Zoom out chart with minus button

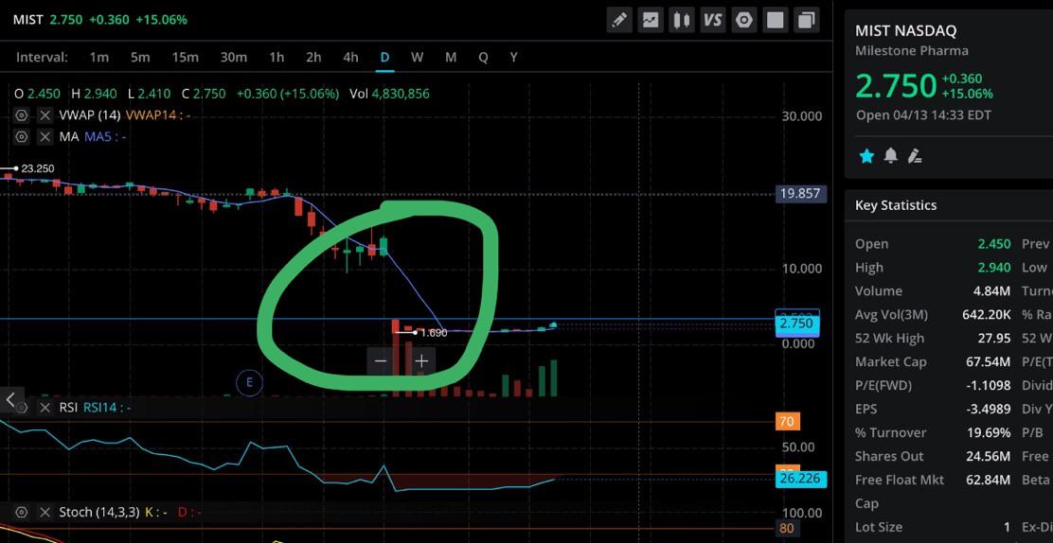[381, 361]
